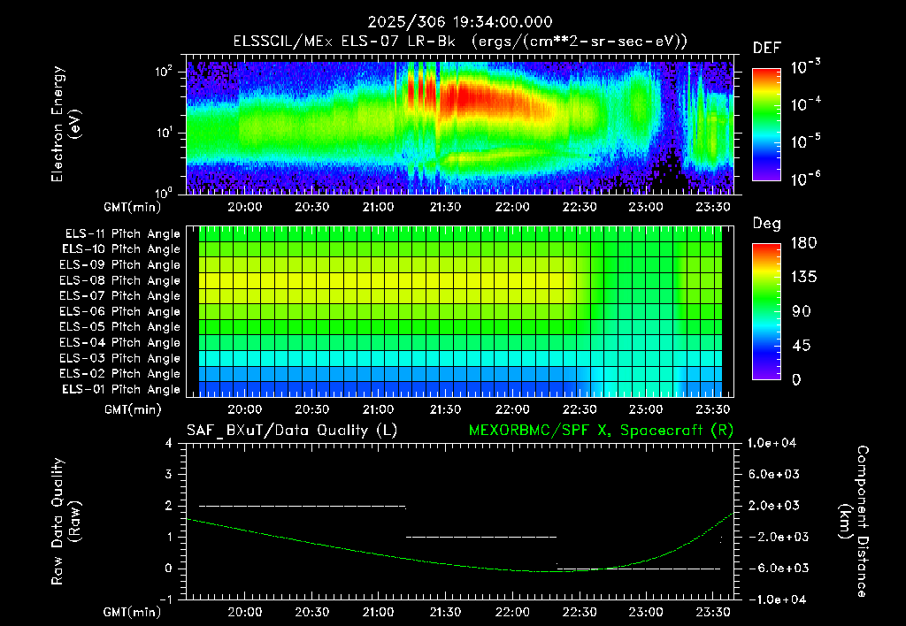
Task: Click the white data quality segment at level 1
Action: coord(481,537)
